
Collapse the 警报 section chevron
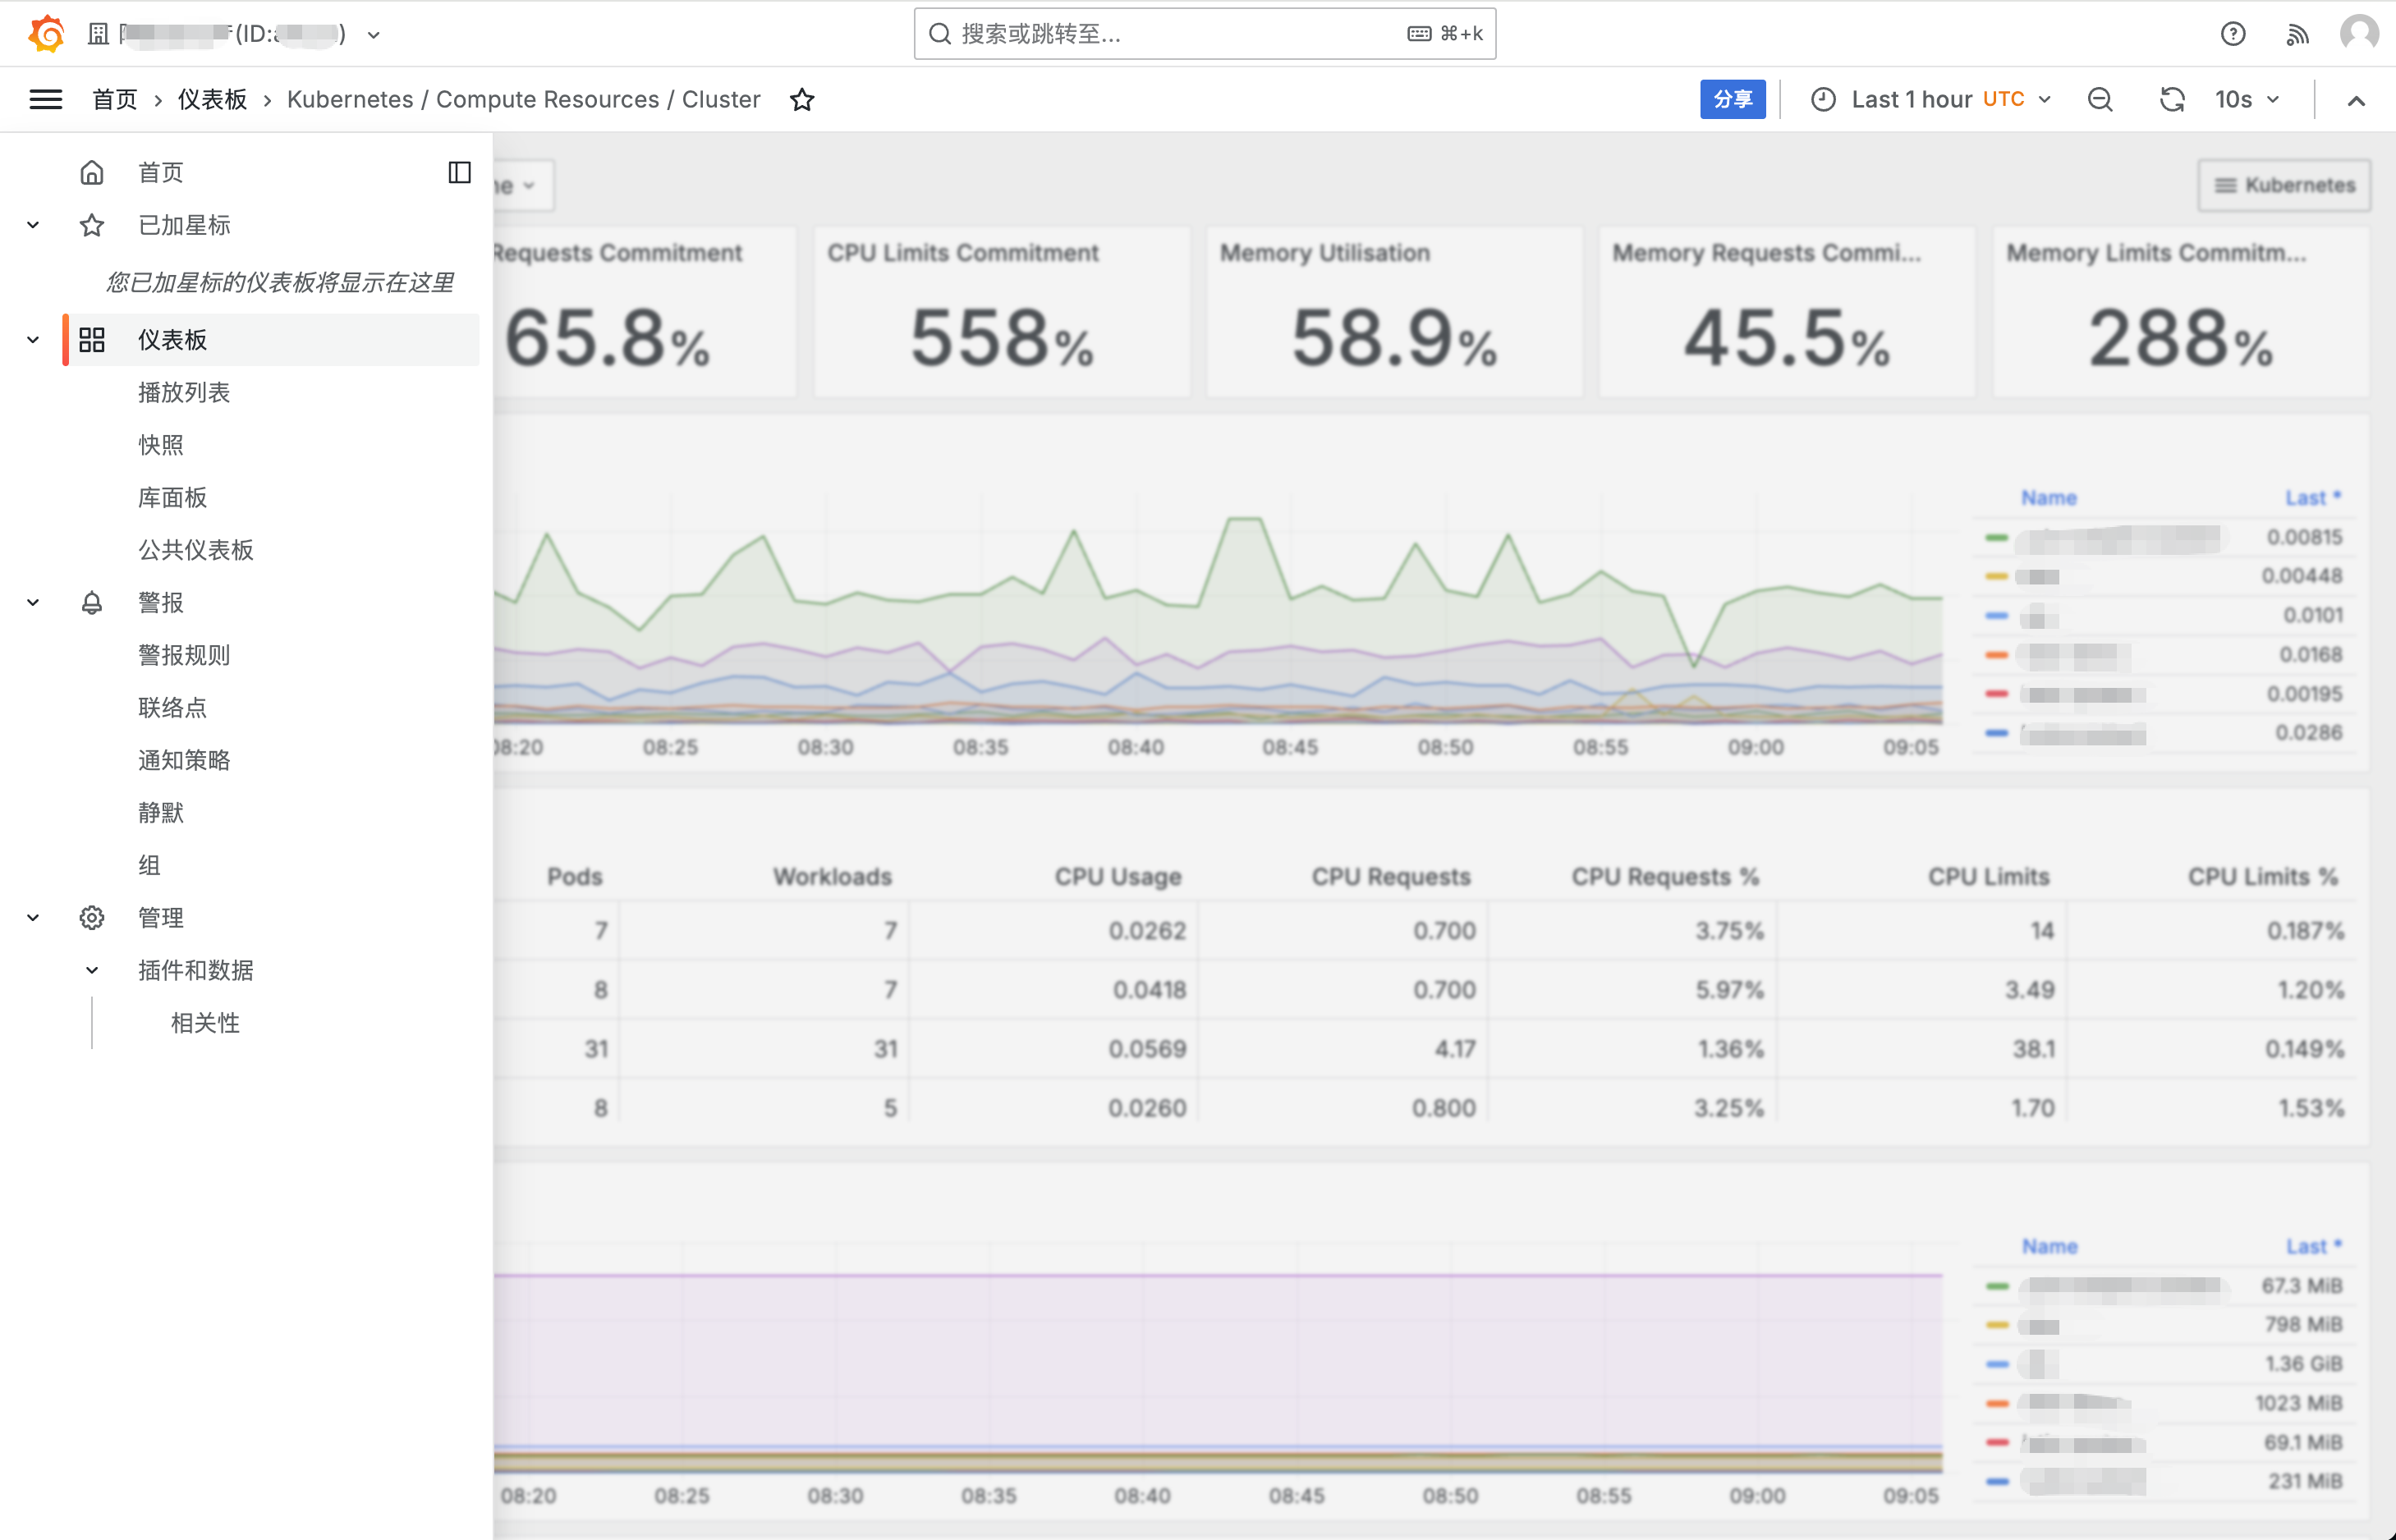[x=33, y=602]
